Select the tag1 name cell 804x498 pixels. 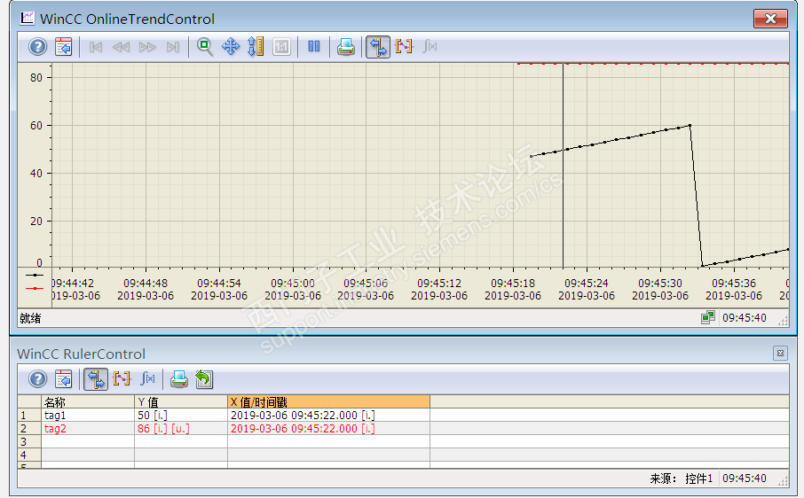click(x=88, y=415)
